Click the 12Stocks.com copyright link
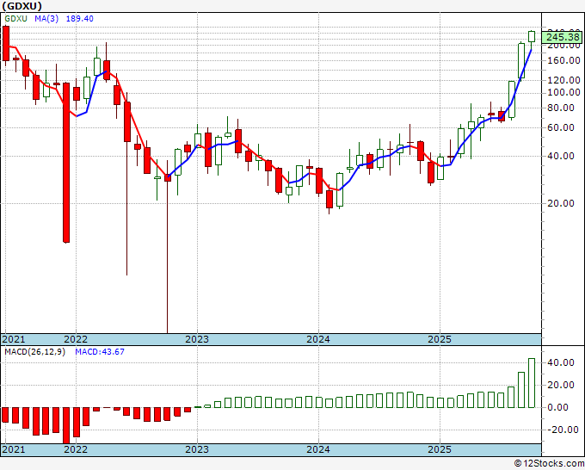 [x=549, y=464]
